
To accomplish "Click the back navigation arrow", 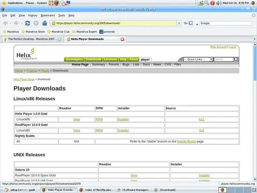I will [x=6, y=23].
